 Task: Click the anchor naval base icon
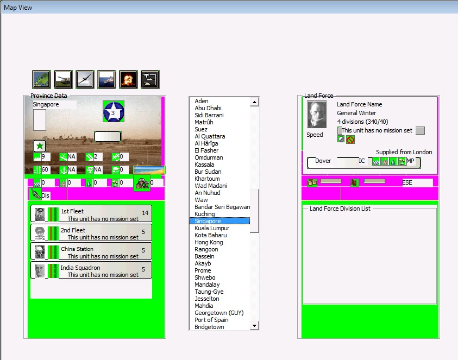click(64, 170)
